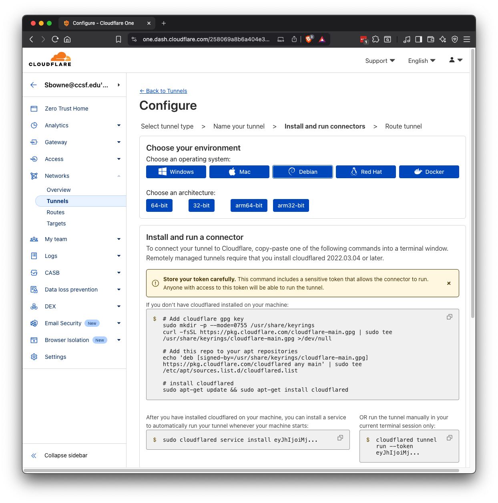The width and height of the screenshot is (498, 503).
Task: Click the Cloudflare logo
Action: (50, 59)
